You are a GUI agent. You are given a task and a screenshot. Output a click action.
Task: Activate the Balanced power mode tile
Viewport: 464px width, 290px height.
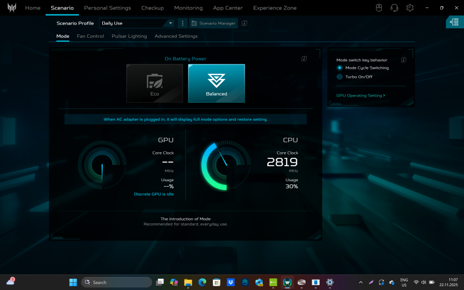coord(216,83)
